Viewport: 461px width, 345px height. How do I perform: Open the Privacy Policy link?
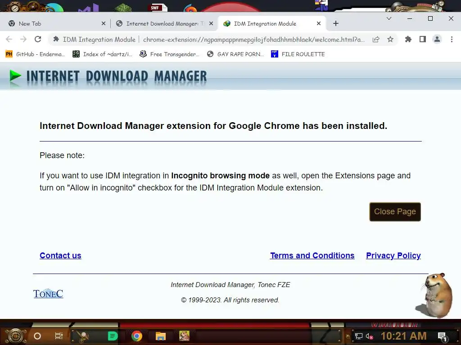[393, 256]
